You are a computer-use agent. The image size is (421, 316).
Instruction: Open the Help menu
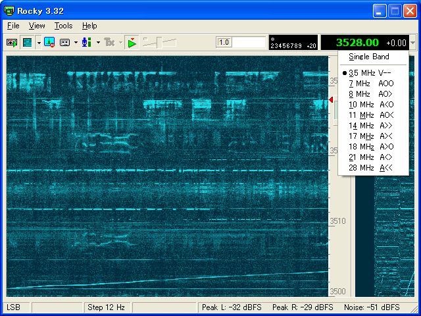point(89,26)
